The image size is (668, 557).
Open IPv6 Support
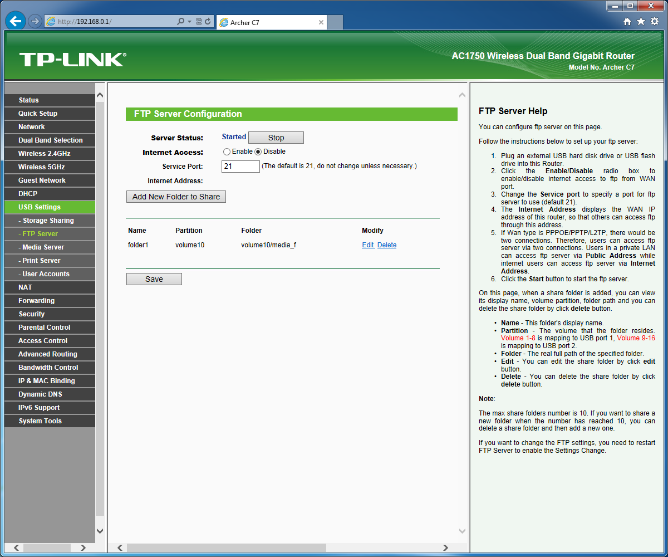[50, 408]
